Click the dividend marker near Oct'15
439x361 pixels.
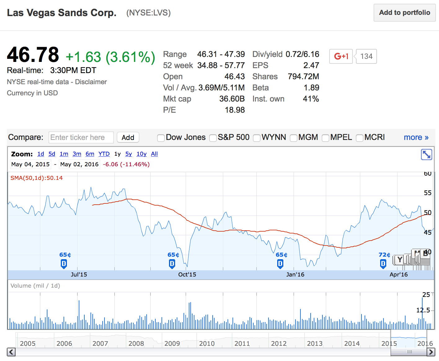tap(172, 264)
